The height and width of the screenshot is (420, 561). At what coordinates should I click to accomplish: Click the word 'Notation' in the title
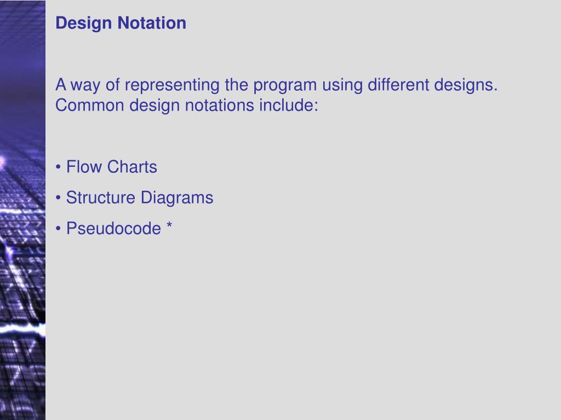[x=152, y=23]
